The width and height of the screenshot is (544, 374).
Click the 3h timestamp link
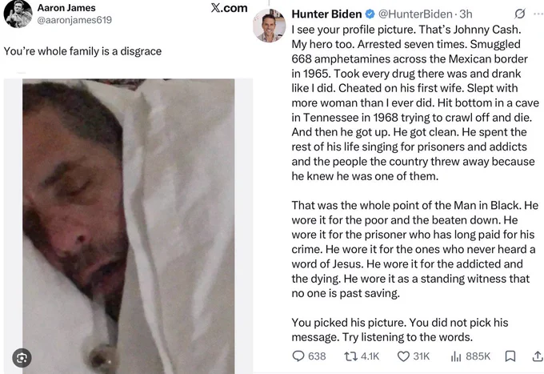[466, 14]
